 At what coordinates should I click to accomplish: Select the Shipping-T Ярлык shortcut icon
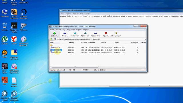(14, 27)
